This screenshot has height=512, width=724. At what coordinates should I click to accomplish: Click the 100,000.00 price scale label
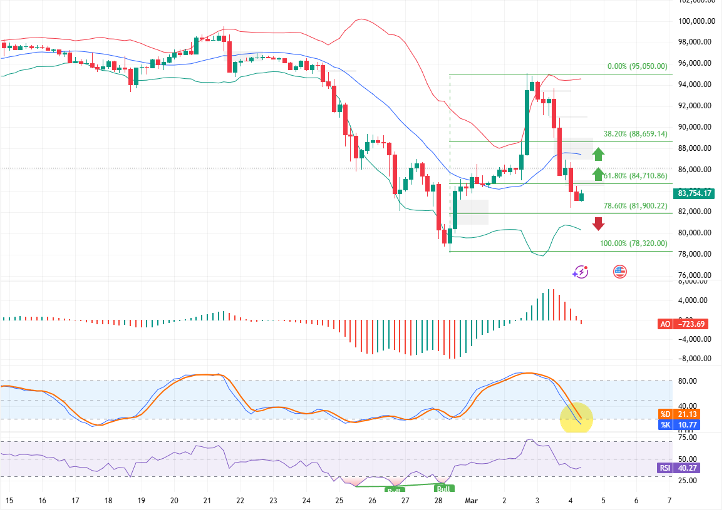point(697,21)
